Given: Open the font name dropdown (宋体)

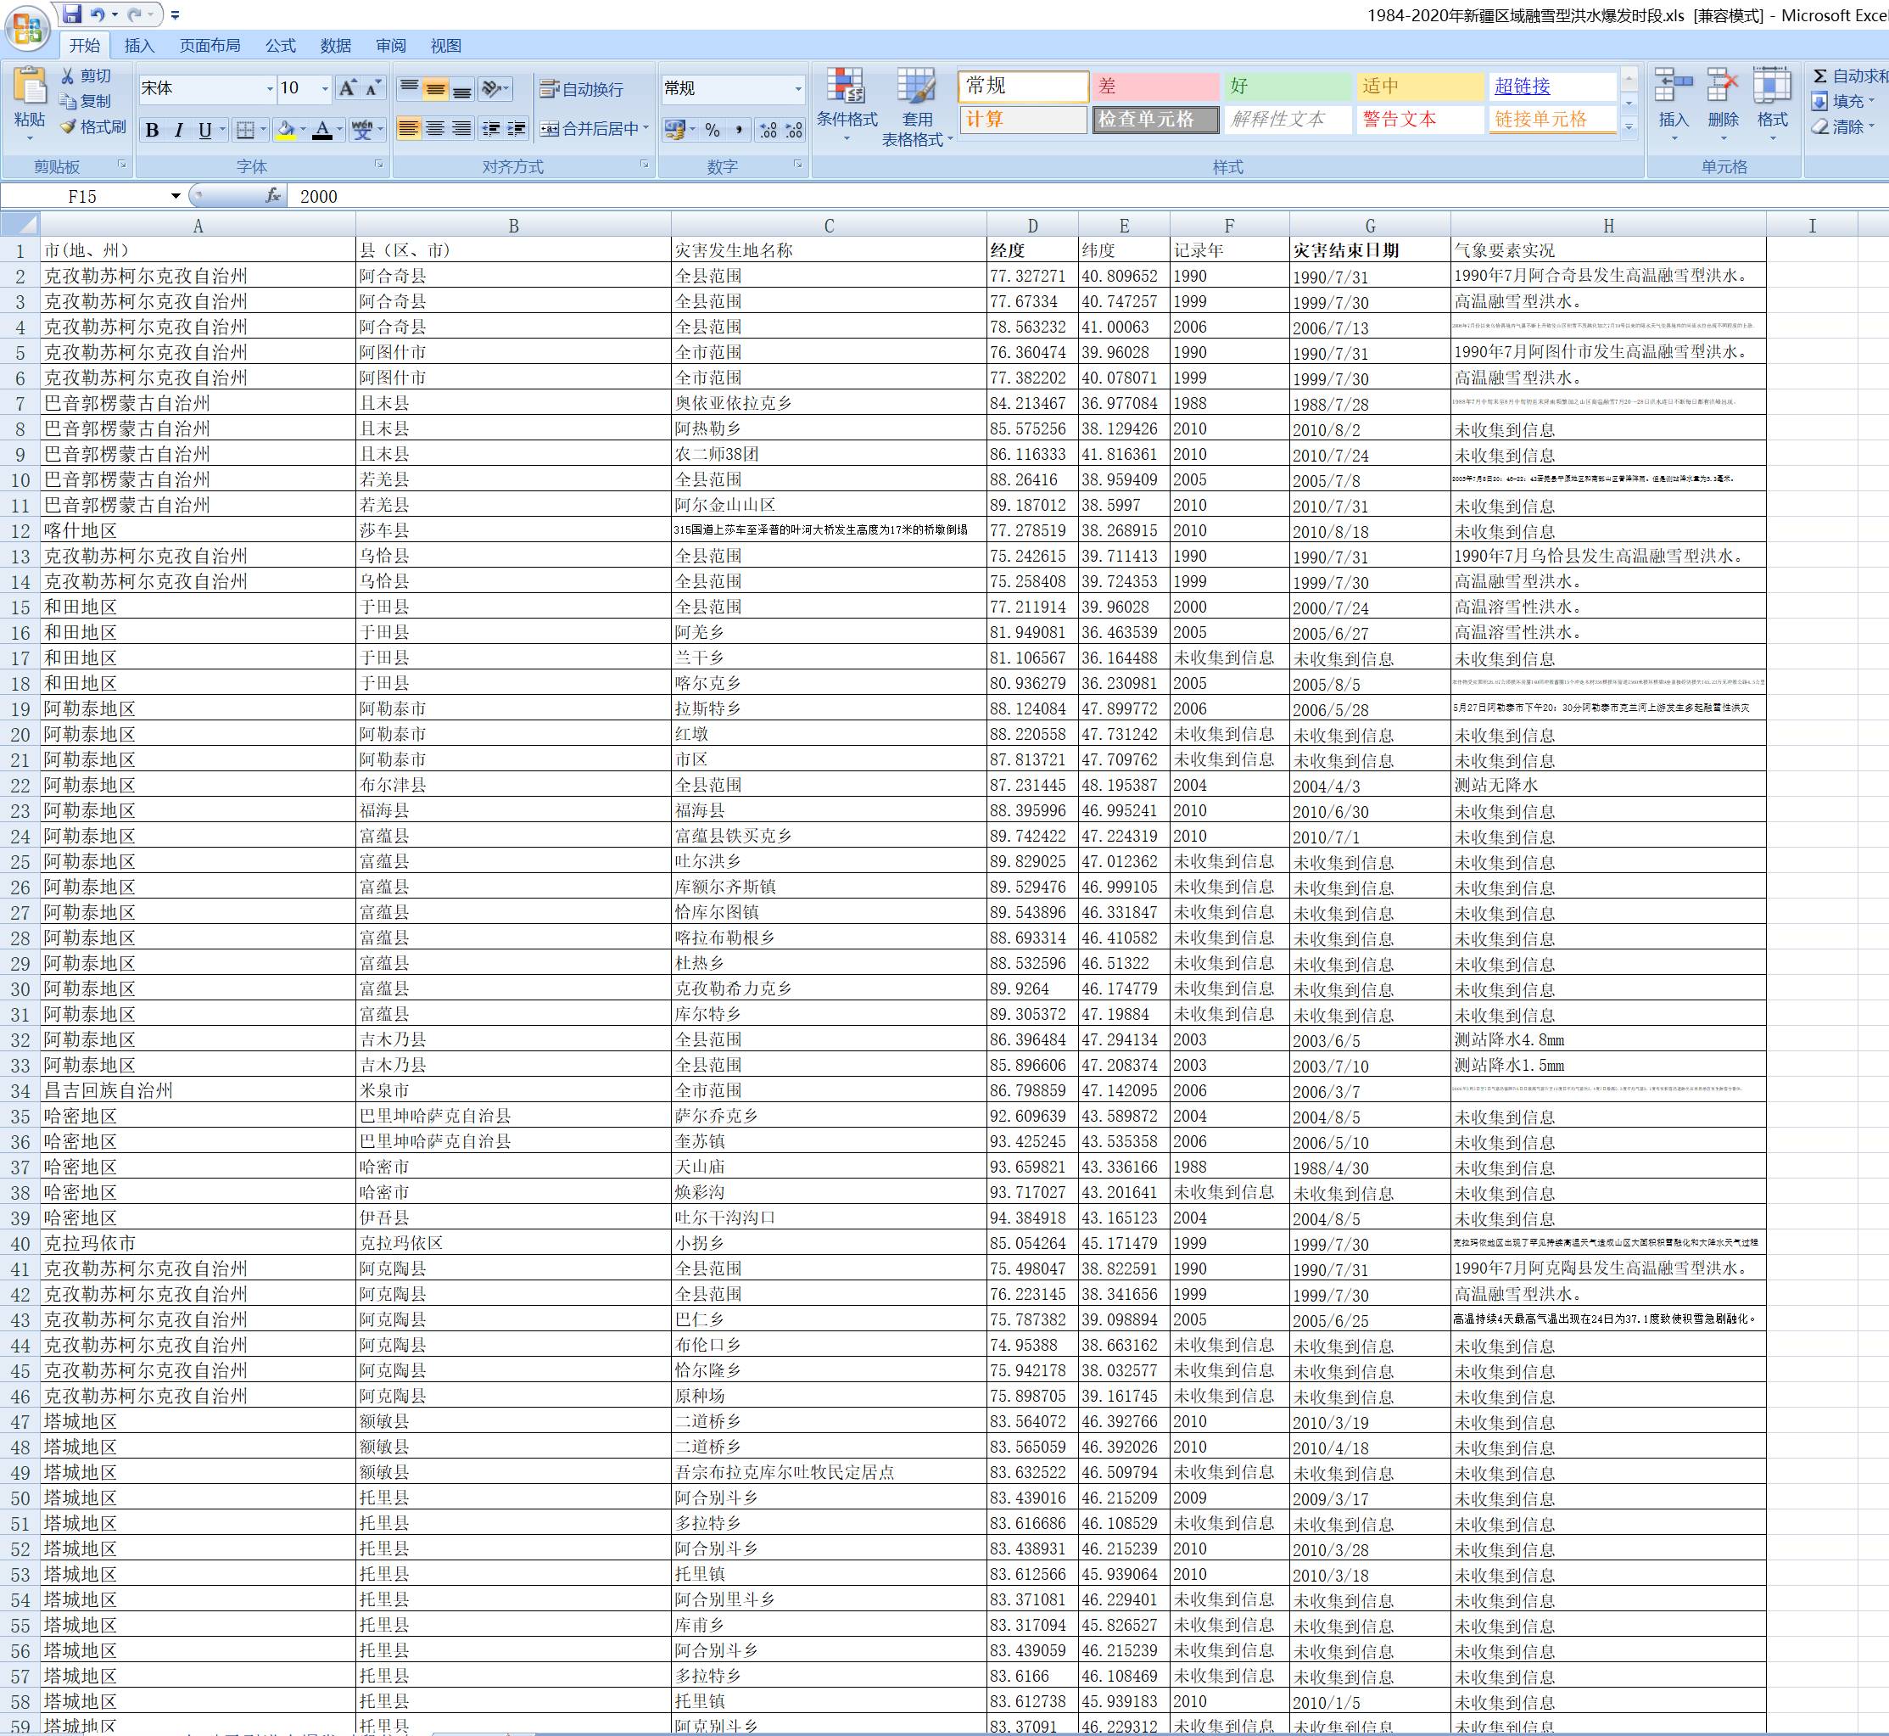Looking at the screenshot, I should 270,89.
